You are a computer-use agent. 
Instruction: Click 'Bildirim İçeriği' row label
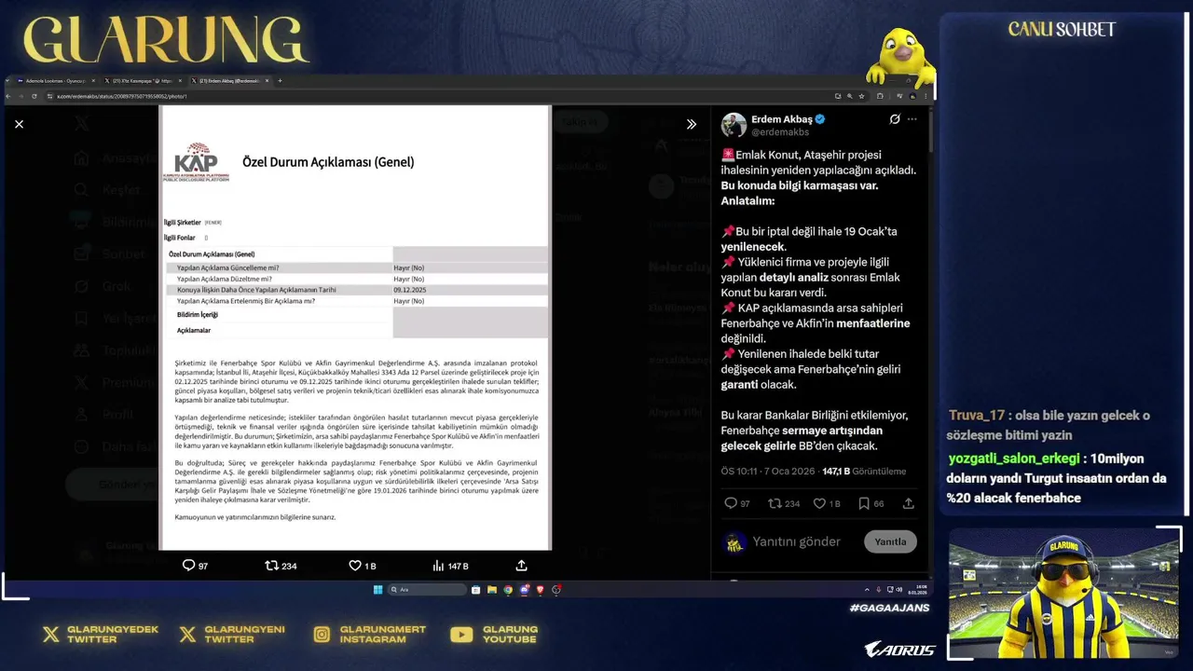(x=197, y=315)
